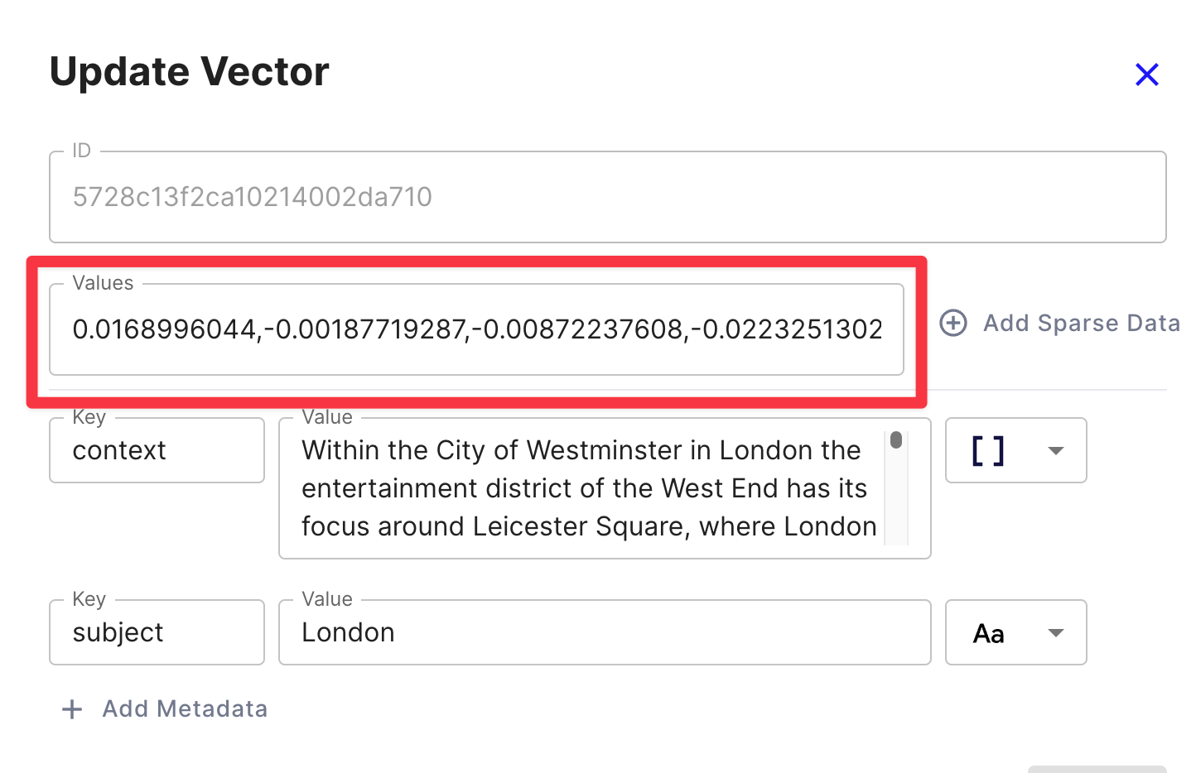
Task: Click the square brackets array type icon
Action: coord(988,450)
